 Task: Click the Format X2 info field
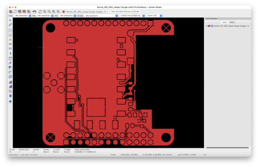12,151
